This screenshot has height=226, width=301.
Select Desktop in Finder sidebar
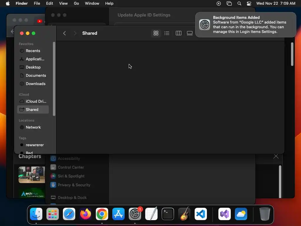coord(33,67)
